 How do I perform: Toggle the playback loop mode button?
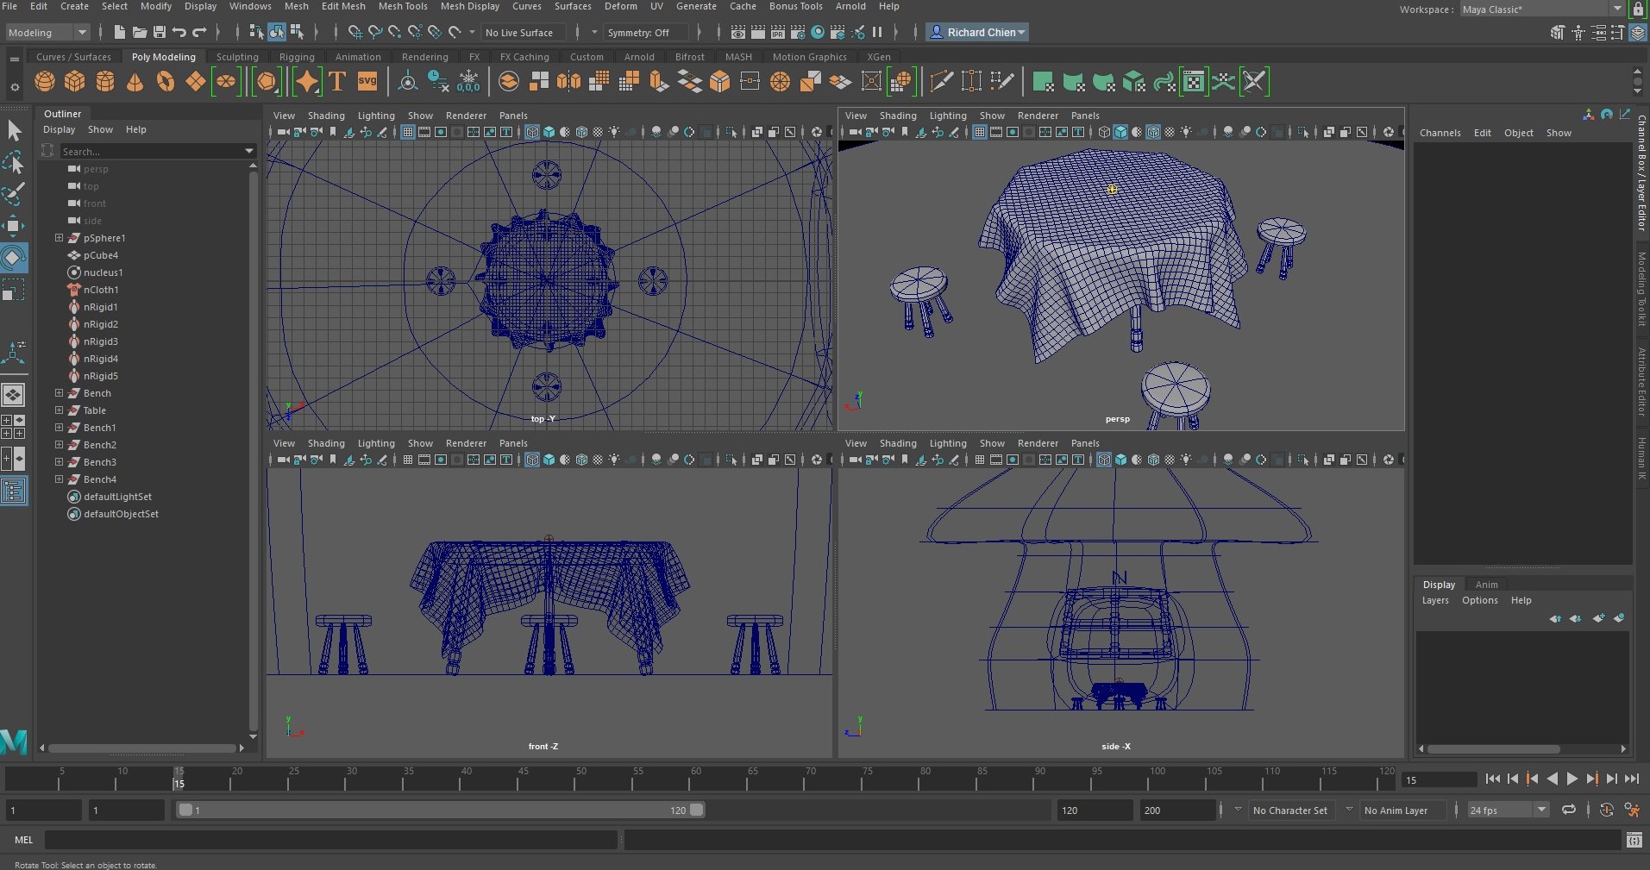[1569, 811]
